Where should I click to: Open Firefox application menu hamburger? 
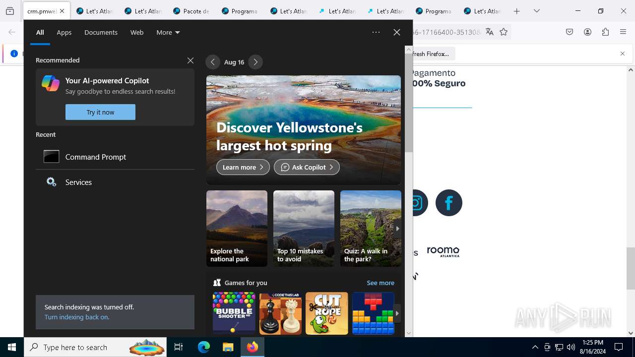623,32
